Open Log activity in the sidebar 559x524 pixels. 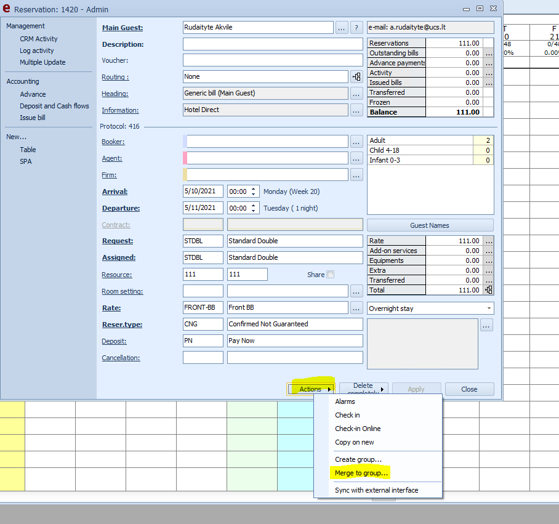(37, 50)
